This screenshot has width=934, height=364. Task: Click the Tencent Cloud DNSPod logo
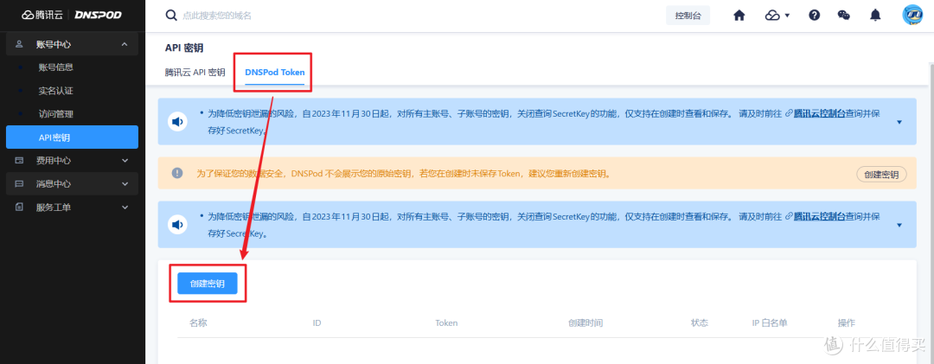pyautogui.click(x=72, y=15)
